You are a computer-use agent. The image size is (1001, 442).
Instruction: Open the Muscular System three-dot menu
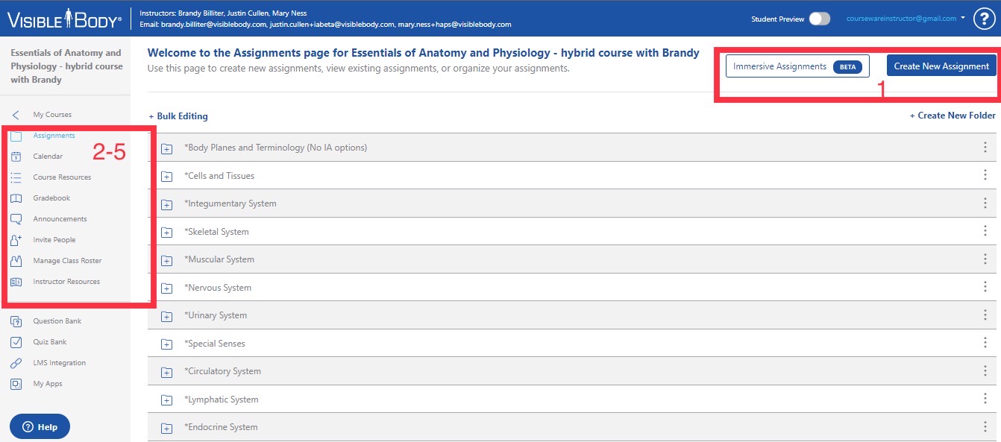(985, 259)
